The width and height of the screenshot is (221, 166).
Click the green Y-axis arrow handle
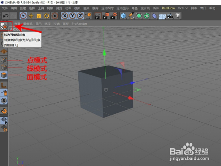tap(104, 52)
